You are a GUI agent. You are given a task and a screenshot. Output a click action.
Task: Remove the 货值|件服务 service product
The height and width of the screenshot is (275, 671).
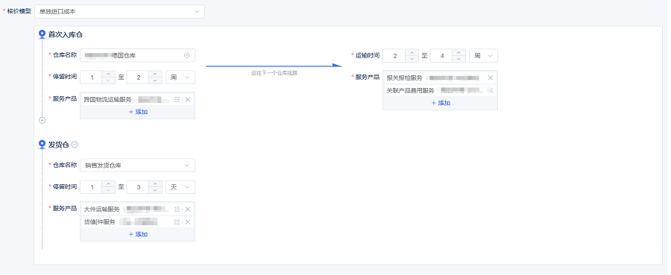pos(187,222)
